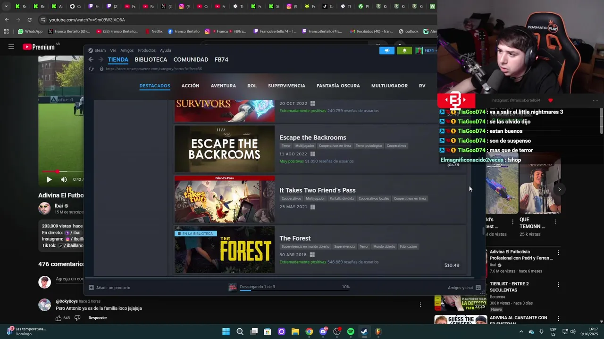This screenshot has height=339, width=604.
Task: Open the Windows Start menu
Action: 226,331
